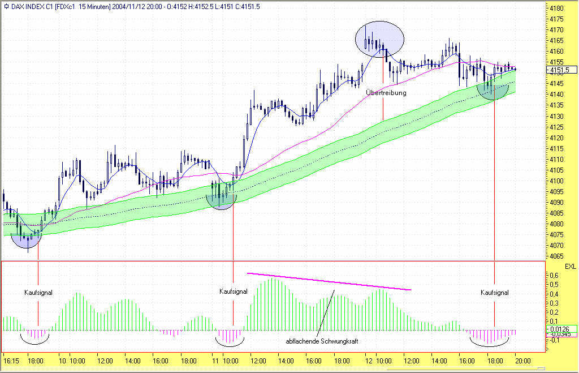Select the 4180 level on the price scale
The width and height of the screenshot is (579, 373).
(556, 8)
